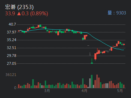Image resolution: width=131 pixels, height=98 pixels.
Task: Click the tallest red volume bar
Action: (x=97, y=81)
